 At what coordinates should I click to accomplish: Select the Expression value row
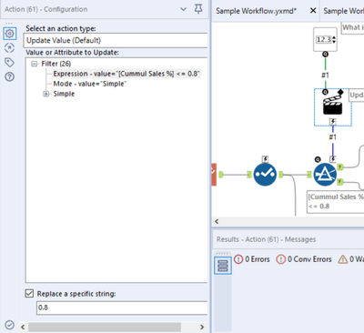point(126,74)
